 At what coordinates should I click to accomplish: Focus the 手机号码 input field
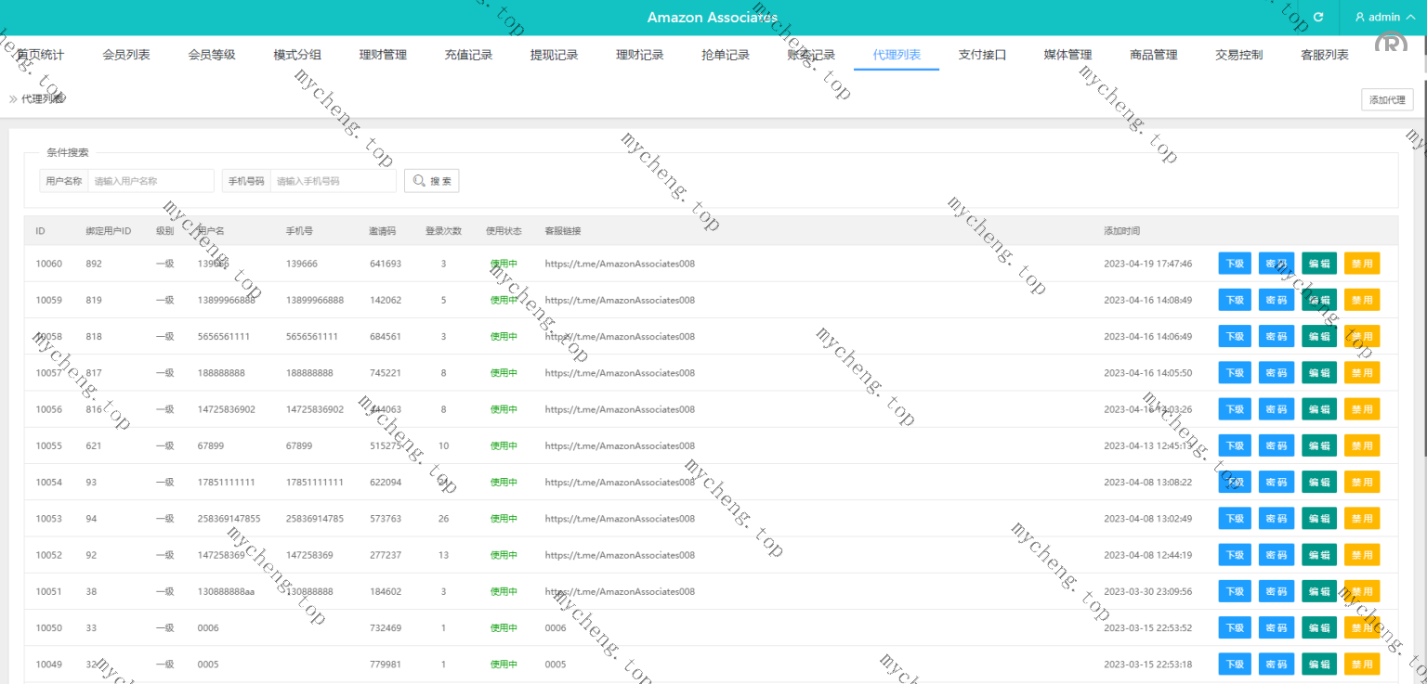click(333, 181)
